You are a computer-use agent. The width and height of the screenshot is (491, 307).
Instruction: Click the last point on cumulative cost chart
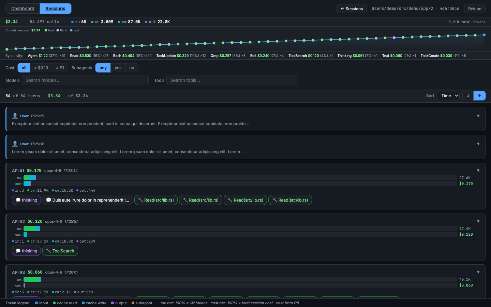pyautogui.click(x=484, y=35)
